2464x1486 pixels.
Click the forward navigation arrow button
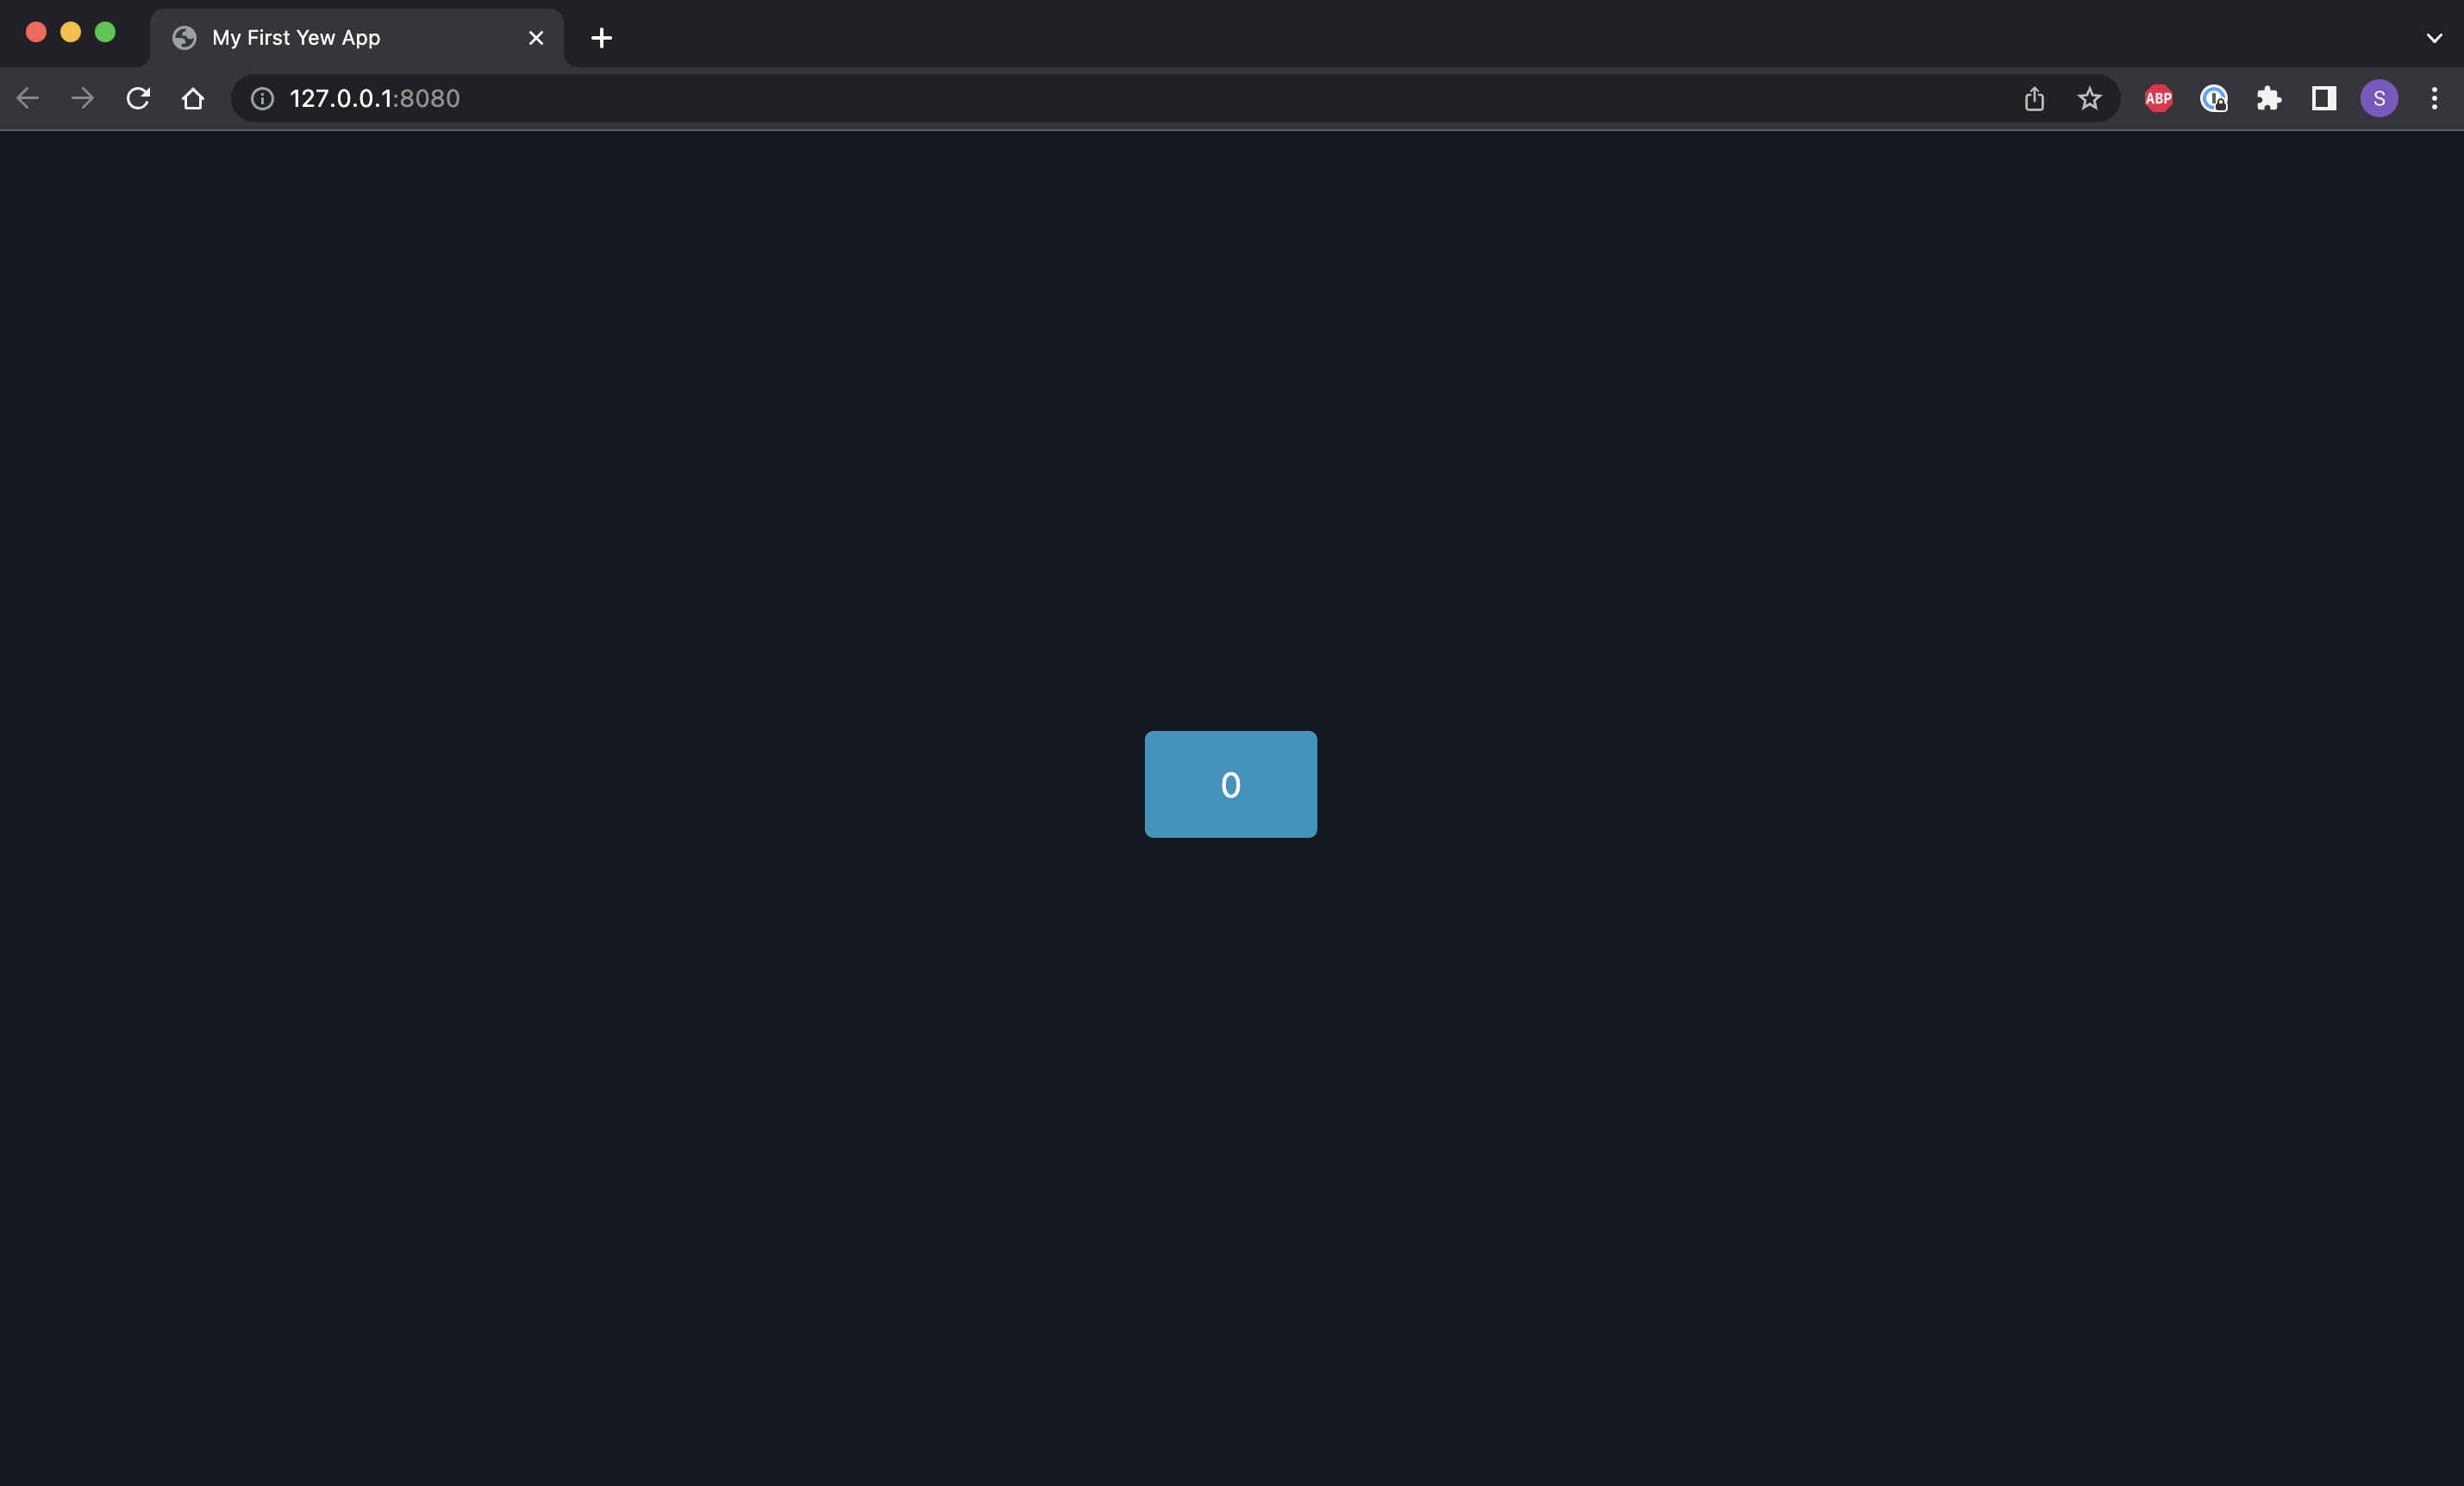(x=81, y=97)
